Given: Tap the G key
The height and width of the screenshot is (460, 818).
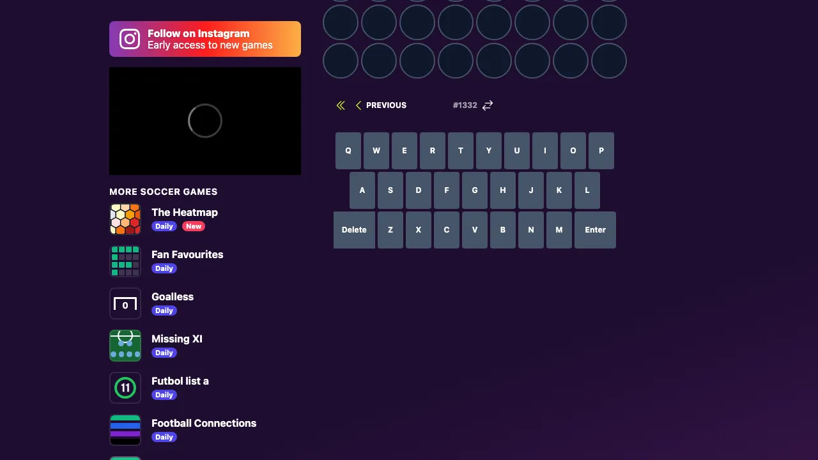Looking at the screenshot, I should pyautogui.click(x=475, y=190).
